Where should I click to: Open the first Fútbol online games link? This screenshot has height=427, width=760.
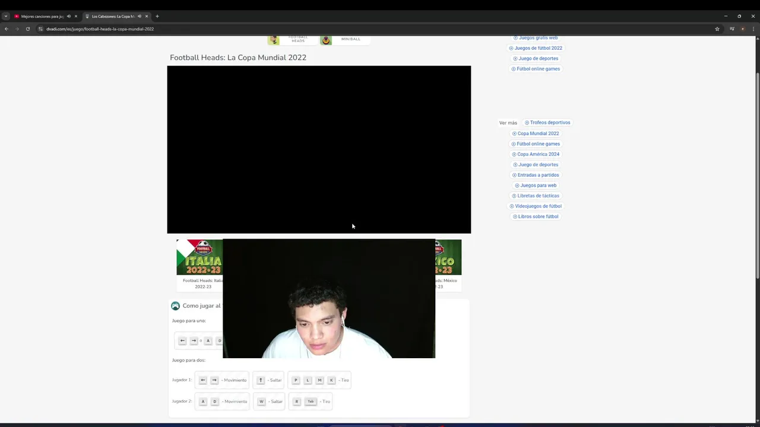click(x=536, y=69)
